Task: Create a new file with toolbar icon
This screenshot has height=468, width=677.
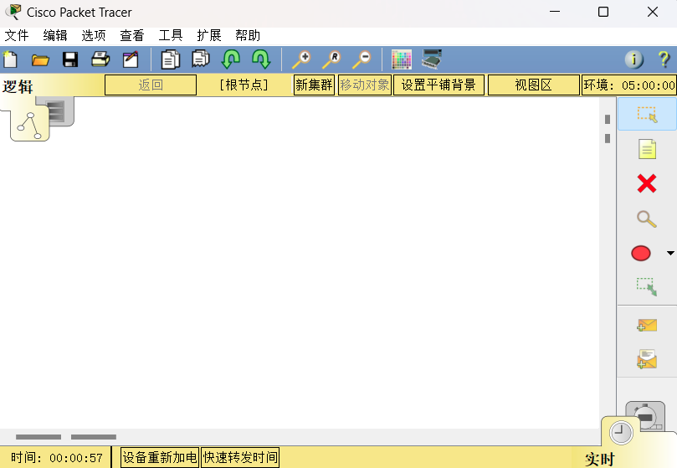Action: pyautogui.click(x=10, y=59)
